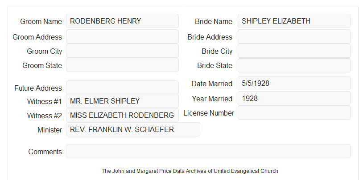Click the Bride City field

294,51
